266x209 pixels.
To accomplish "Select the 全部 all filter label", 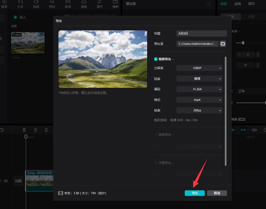I will 14,26.
